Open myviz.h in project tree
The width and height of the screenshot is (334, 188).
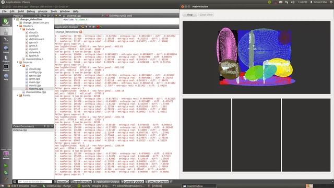point(33,49)
